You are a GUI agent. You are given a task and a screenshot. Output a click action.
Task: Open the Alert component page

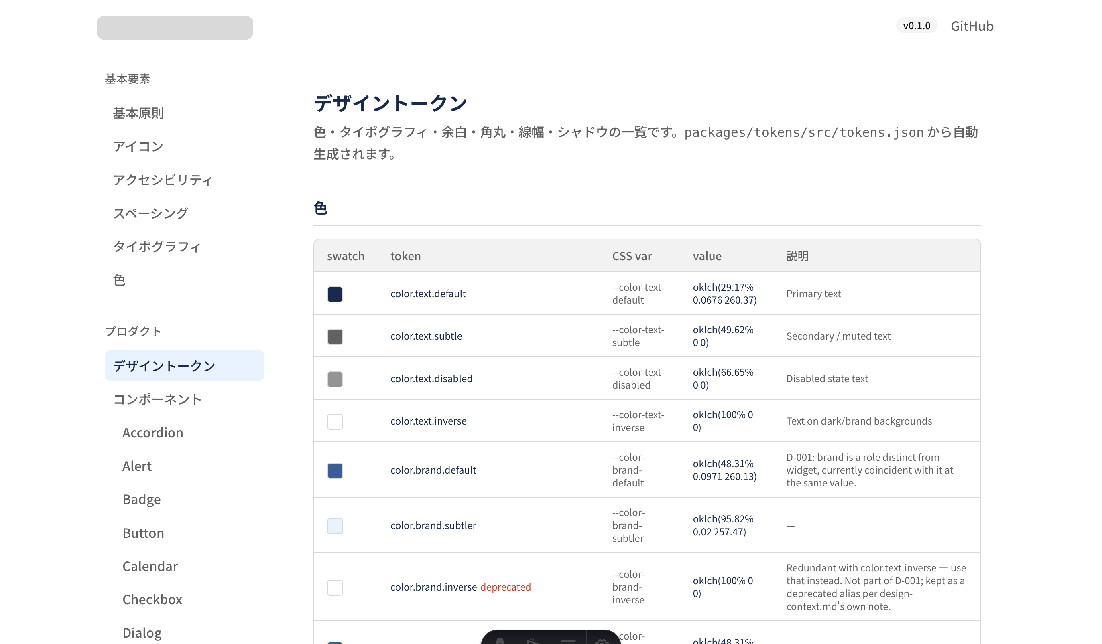137,466
